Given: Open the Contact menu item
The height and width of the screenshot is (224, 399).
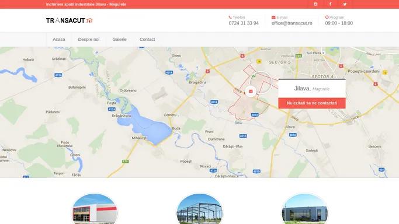Looking at the screenshot, I should [x=147, y=39].
